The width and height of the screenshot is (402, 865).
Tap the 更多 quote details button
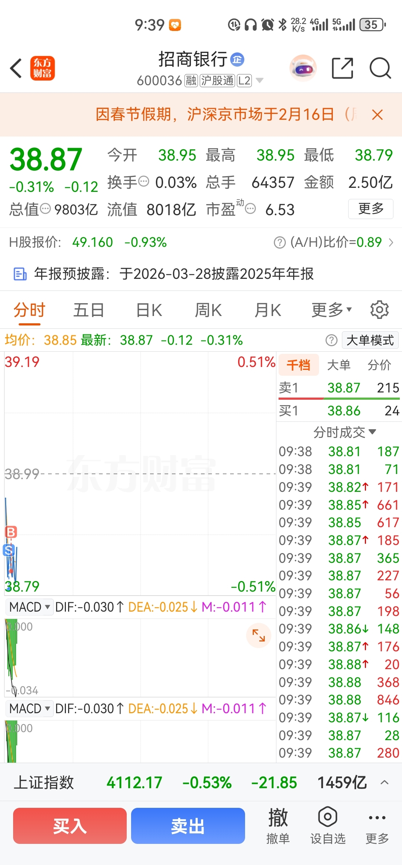tap(371, 209)
